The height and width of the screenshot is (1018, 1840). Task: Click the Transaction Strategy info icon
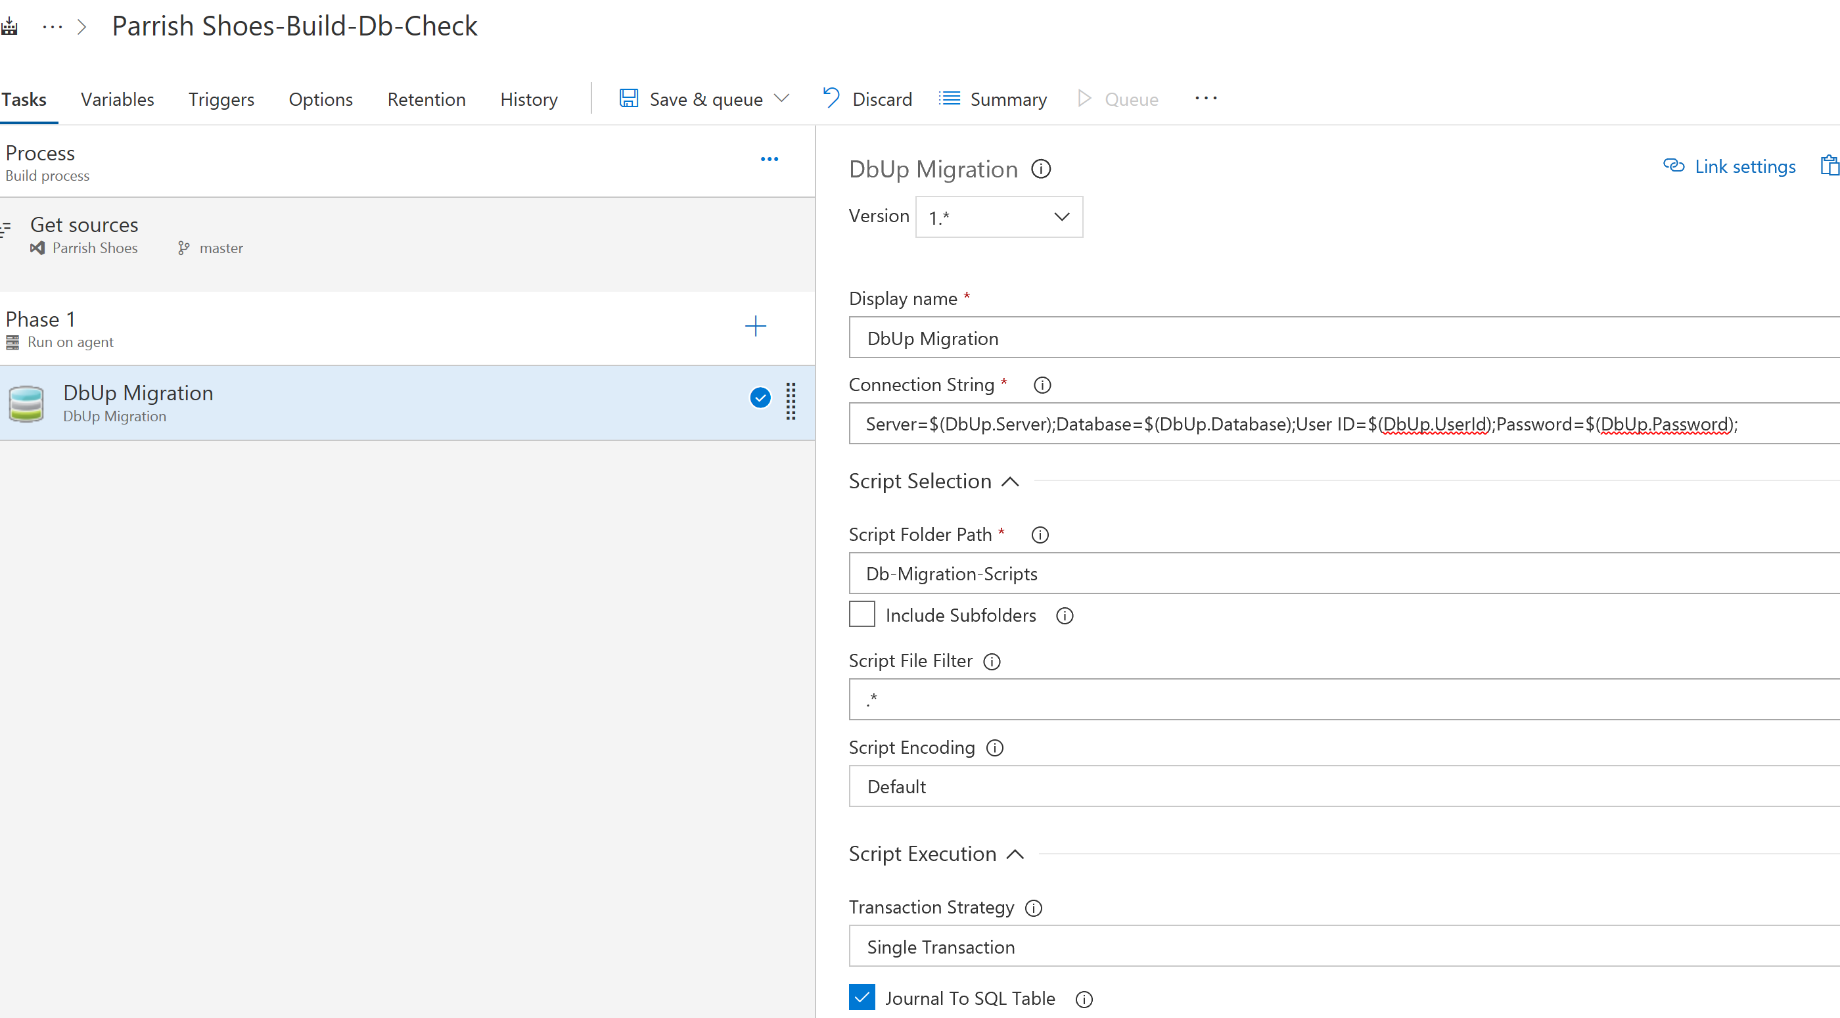(x=1034, y=908)
